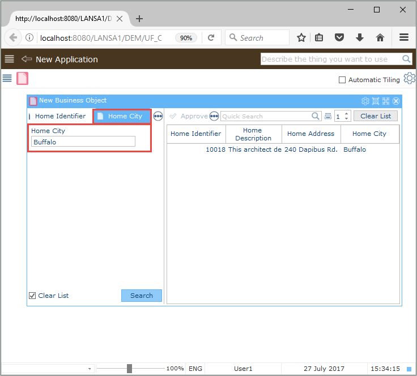Screen dimensions: 417x376
Task: Sort by the Home City column header
Action: point(369,134)
